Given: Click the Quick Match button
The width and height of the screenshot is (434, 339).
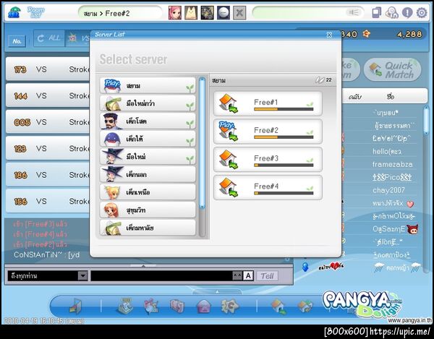Looking at the screenshot, I should point(393,69).
